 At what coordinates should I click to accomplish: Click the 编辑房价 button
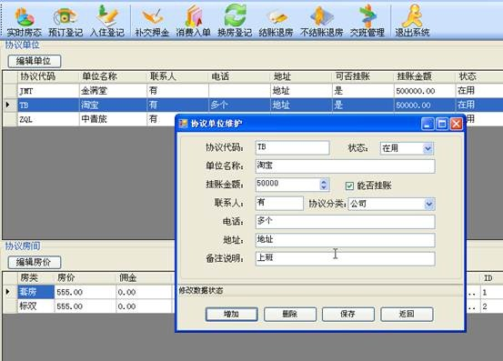[x=35, y=262]
